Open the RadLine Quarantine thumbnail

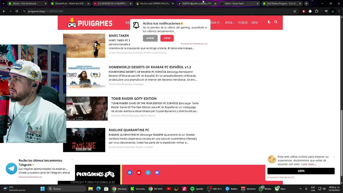pos(84,140)
